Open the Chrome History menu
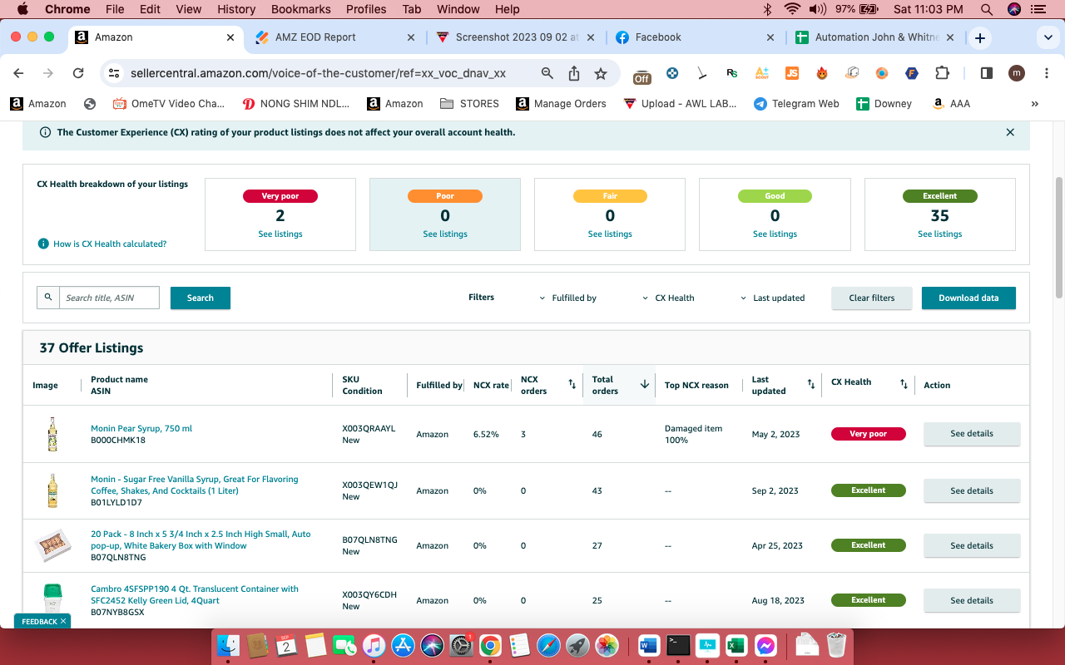This screenshot has width=1065, height=665. point(236,9)
